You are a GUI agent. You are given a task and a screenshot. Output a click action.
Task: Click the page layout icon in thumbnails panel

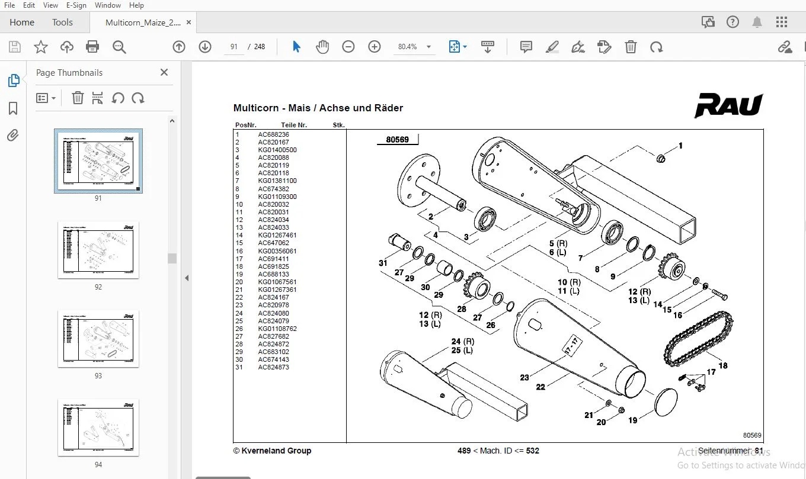coord(98,98)
